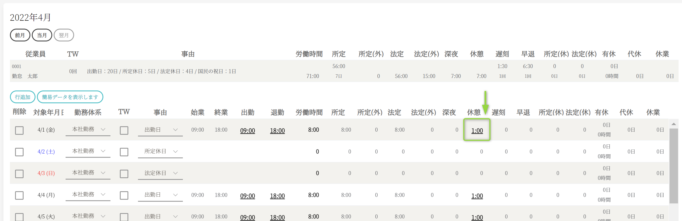This screenshot has height=221, width=682.
Task: Click the 前月 previous month button
Action: [20, 35]
